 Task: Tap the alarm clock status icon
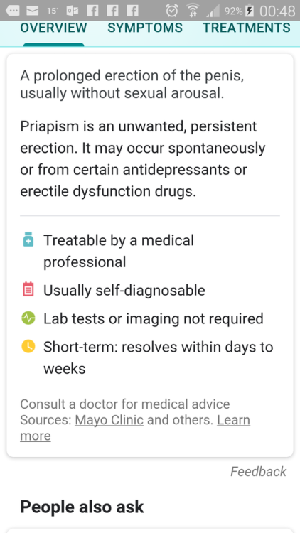click(172, 11)
